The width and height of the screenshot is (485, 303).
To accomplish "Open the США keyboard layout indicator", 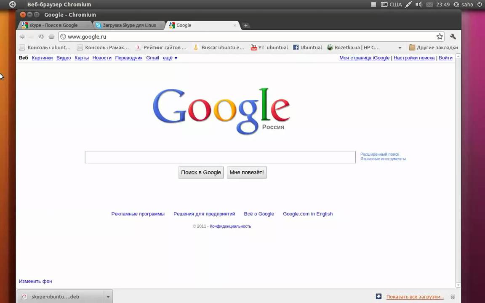I will click(x=391, y=4).
